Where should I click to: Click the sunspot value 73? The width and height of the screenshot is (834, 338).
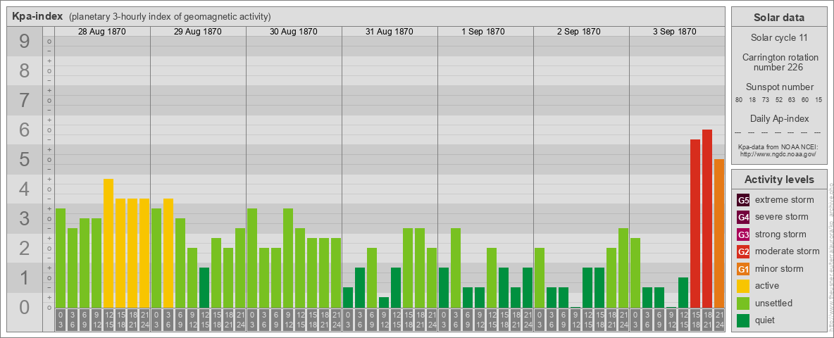[766, 100]
